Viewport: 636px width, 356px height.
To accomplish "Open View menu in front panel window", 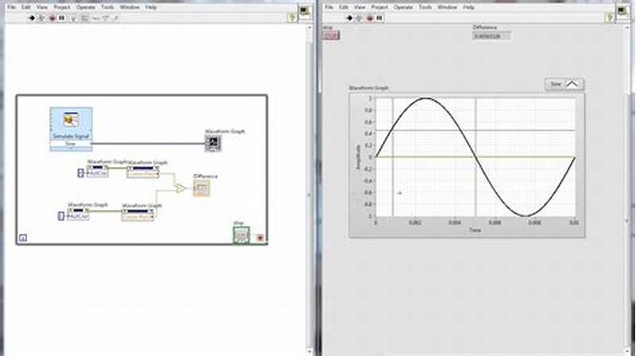I will pyautogui.click(x=359, y=7).
